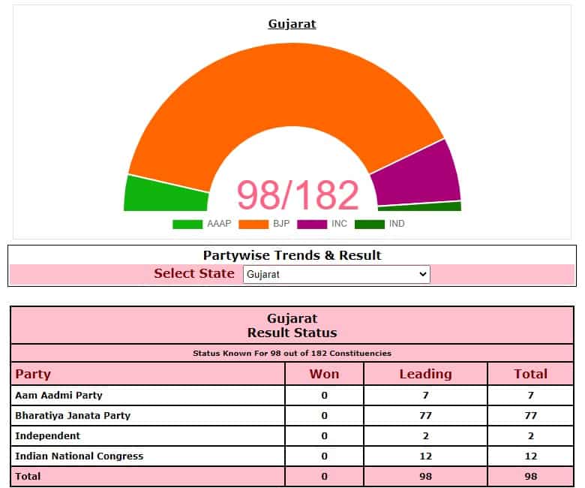The image size is (585, 488).
Task: Click the Gujarat Result Status table heading
Action: (292, 326)
